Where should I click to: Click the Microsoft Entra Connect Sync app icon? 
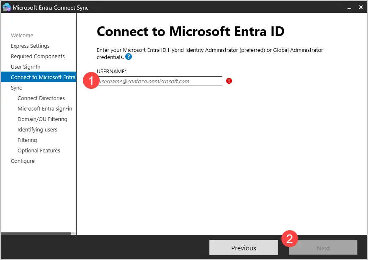point(6,8)
